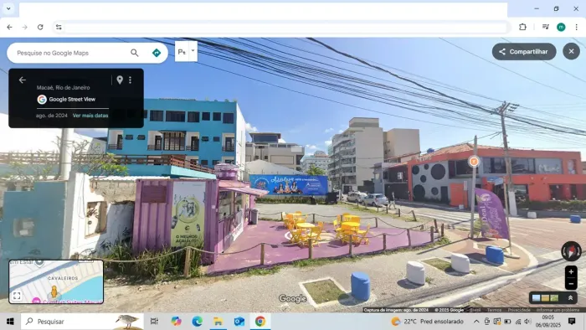Open Microsoft Edge from the taskbar
Image resolution: width=586 pixels, height=330 pixels.
pyautogui.click(x=197, y=322)
